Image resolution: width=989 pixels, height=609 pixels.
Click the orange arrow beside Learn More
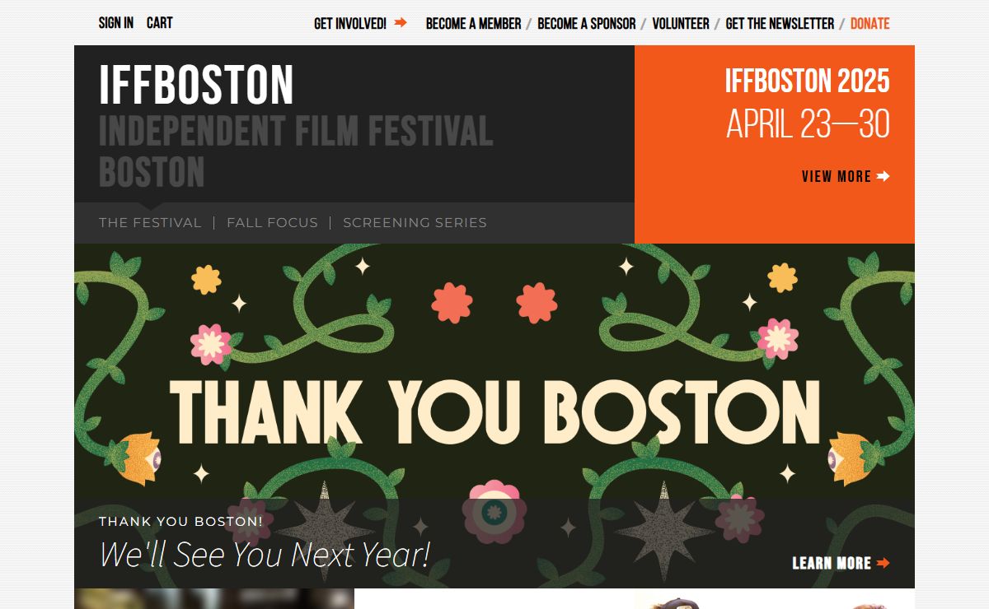[884, 563]
